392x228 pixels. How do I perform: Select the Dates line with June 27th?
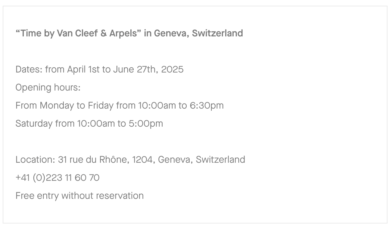point(99,69)
